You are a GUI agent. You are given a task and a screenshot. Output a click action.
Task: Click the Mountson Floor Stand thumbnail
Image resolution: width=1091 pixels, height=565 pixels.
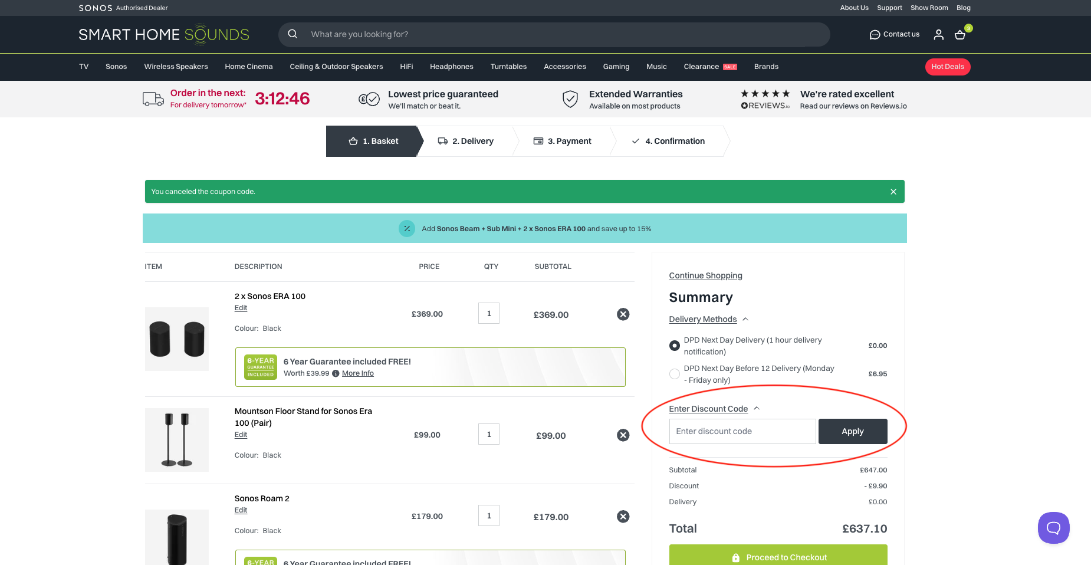click(x=177, y=440)
